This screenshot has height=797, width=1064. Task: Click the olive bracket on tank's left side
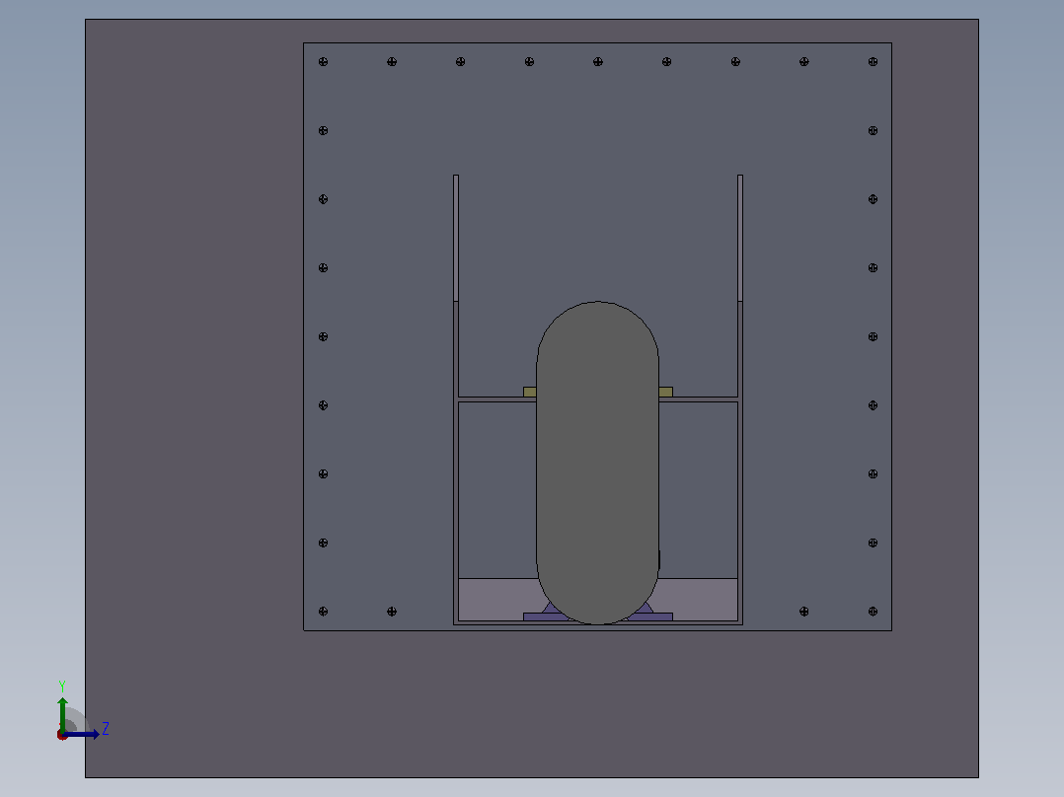coord(530,392)
